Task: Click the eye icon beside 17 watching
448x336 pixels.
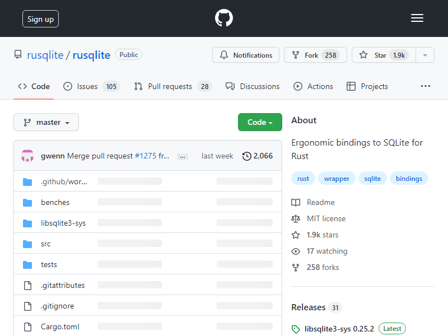Action: pos(296,251)
